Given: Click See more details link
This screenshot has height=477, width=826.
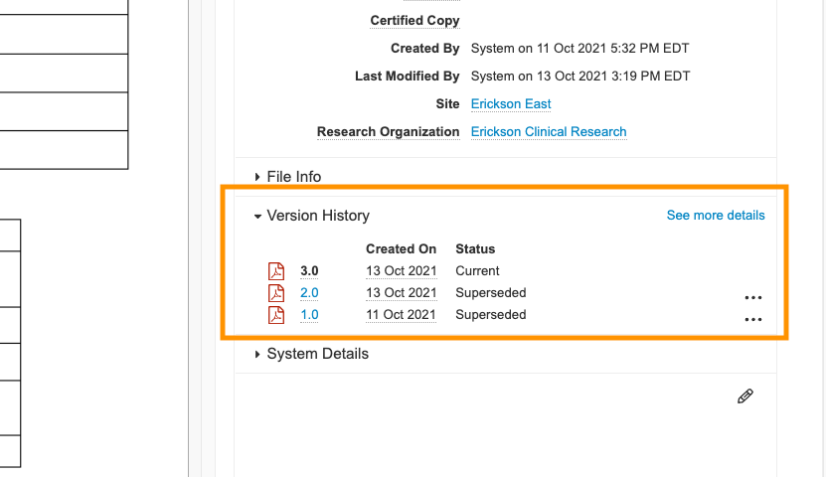Looking at the screenshot, I should click(716, 216).
